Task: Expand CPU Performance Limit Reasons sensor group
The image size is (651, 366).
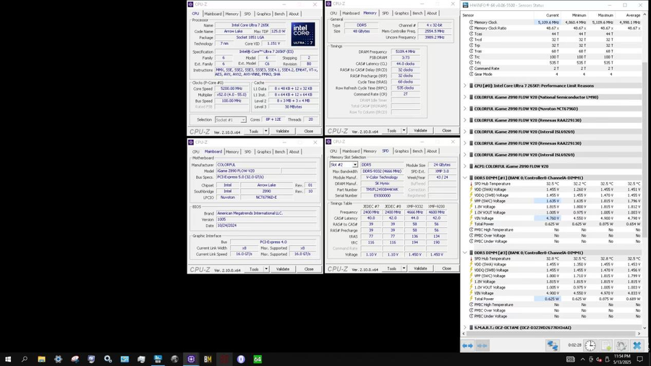Action: click(x=465, y=85)
